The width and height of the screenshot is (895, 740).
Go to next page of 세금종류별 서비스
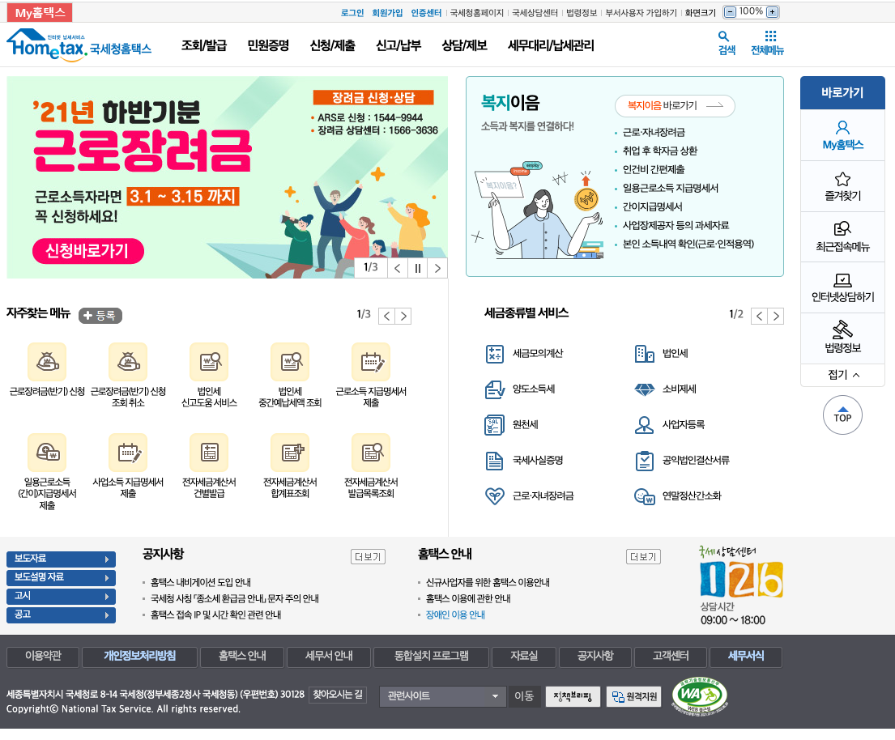776,316
